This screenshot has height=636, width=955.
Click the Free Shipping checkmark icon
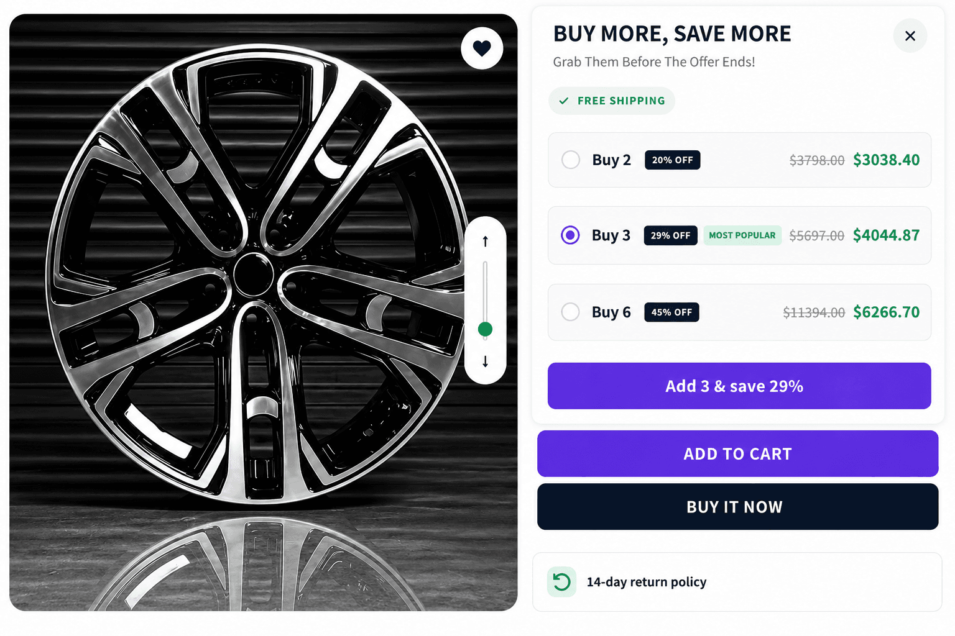click(x=564, y=101)
